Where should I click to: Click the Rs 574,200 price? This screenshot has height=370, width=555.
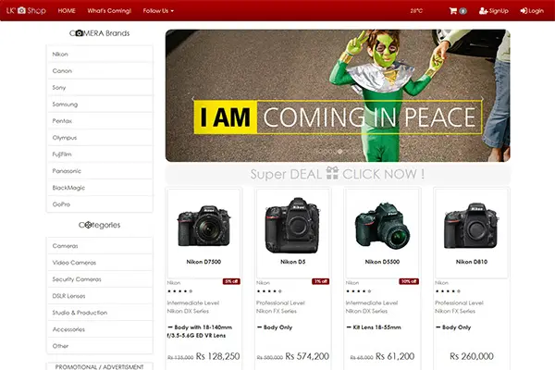click(x=307, y=356)
